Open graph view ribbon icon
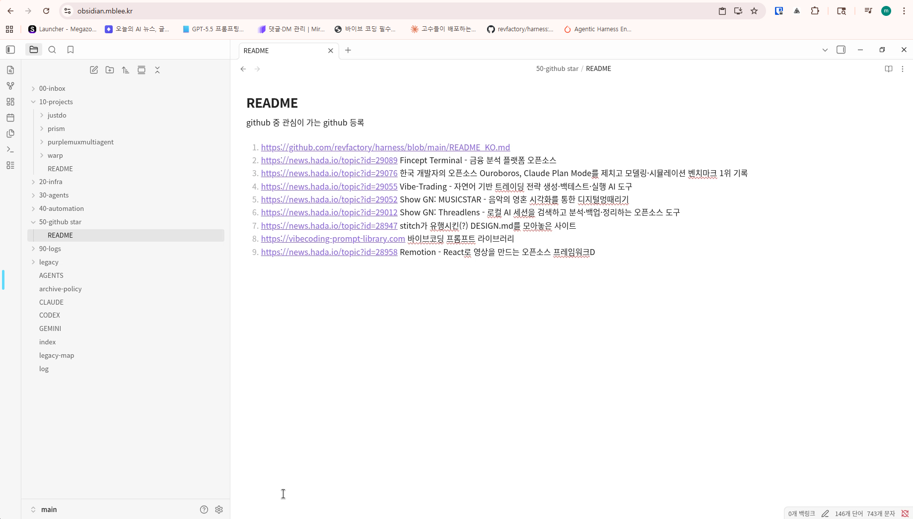913x519 pixels. point(10,86)
